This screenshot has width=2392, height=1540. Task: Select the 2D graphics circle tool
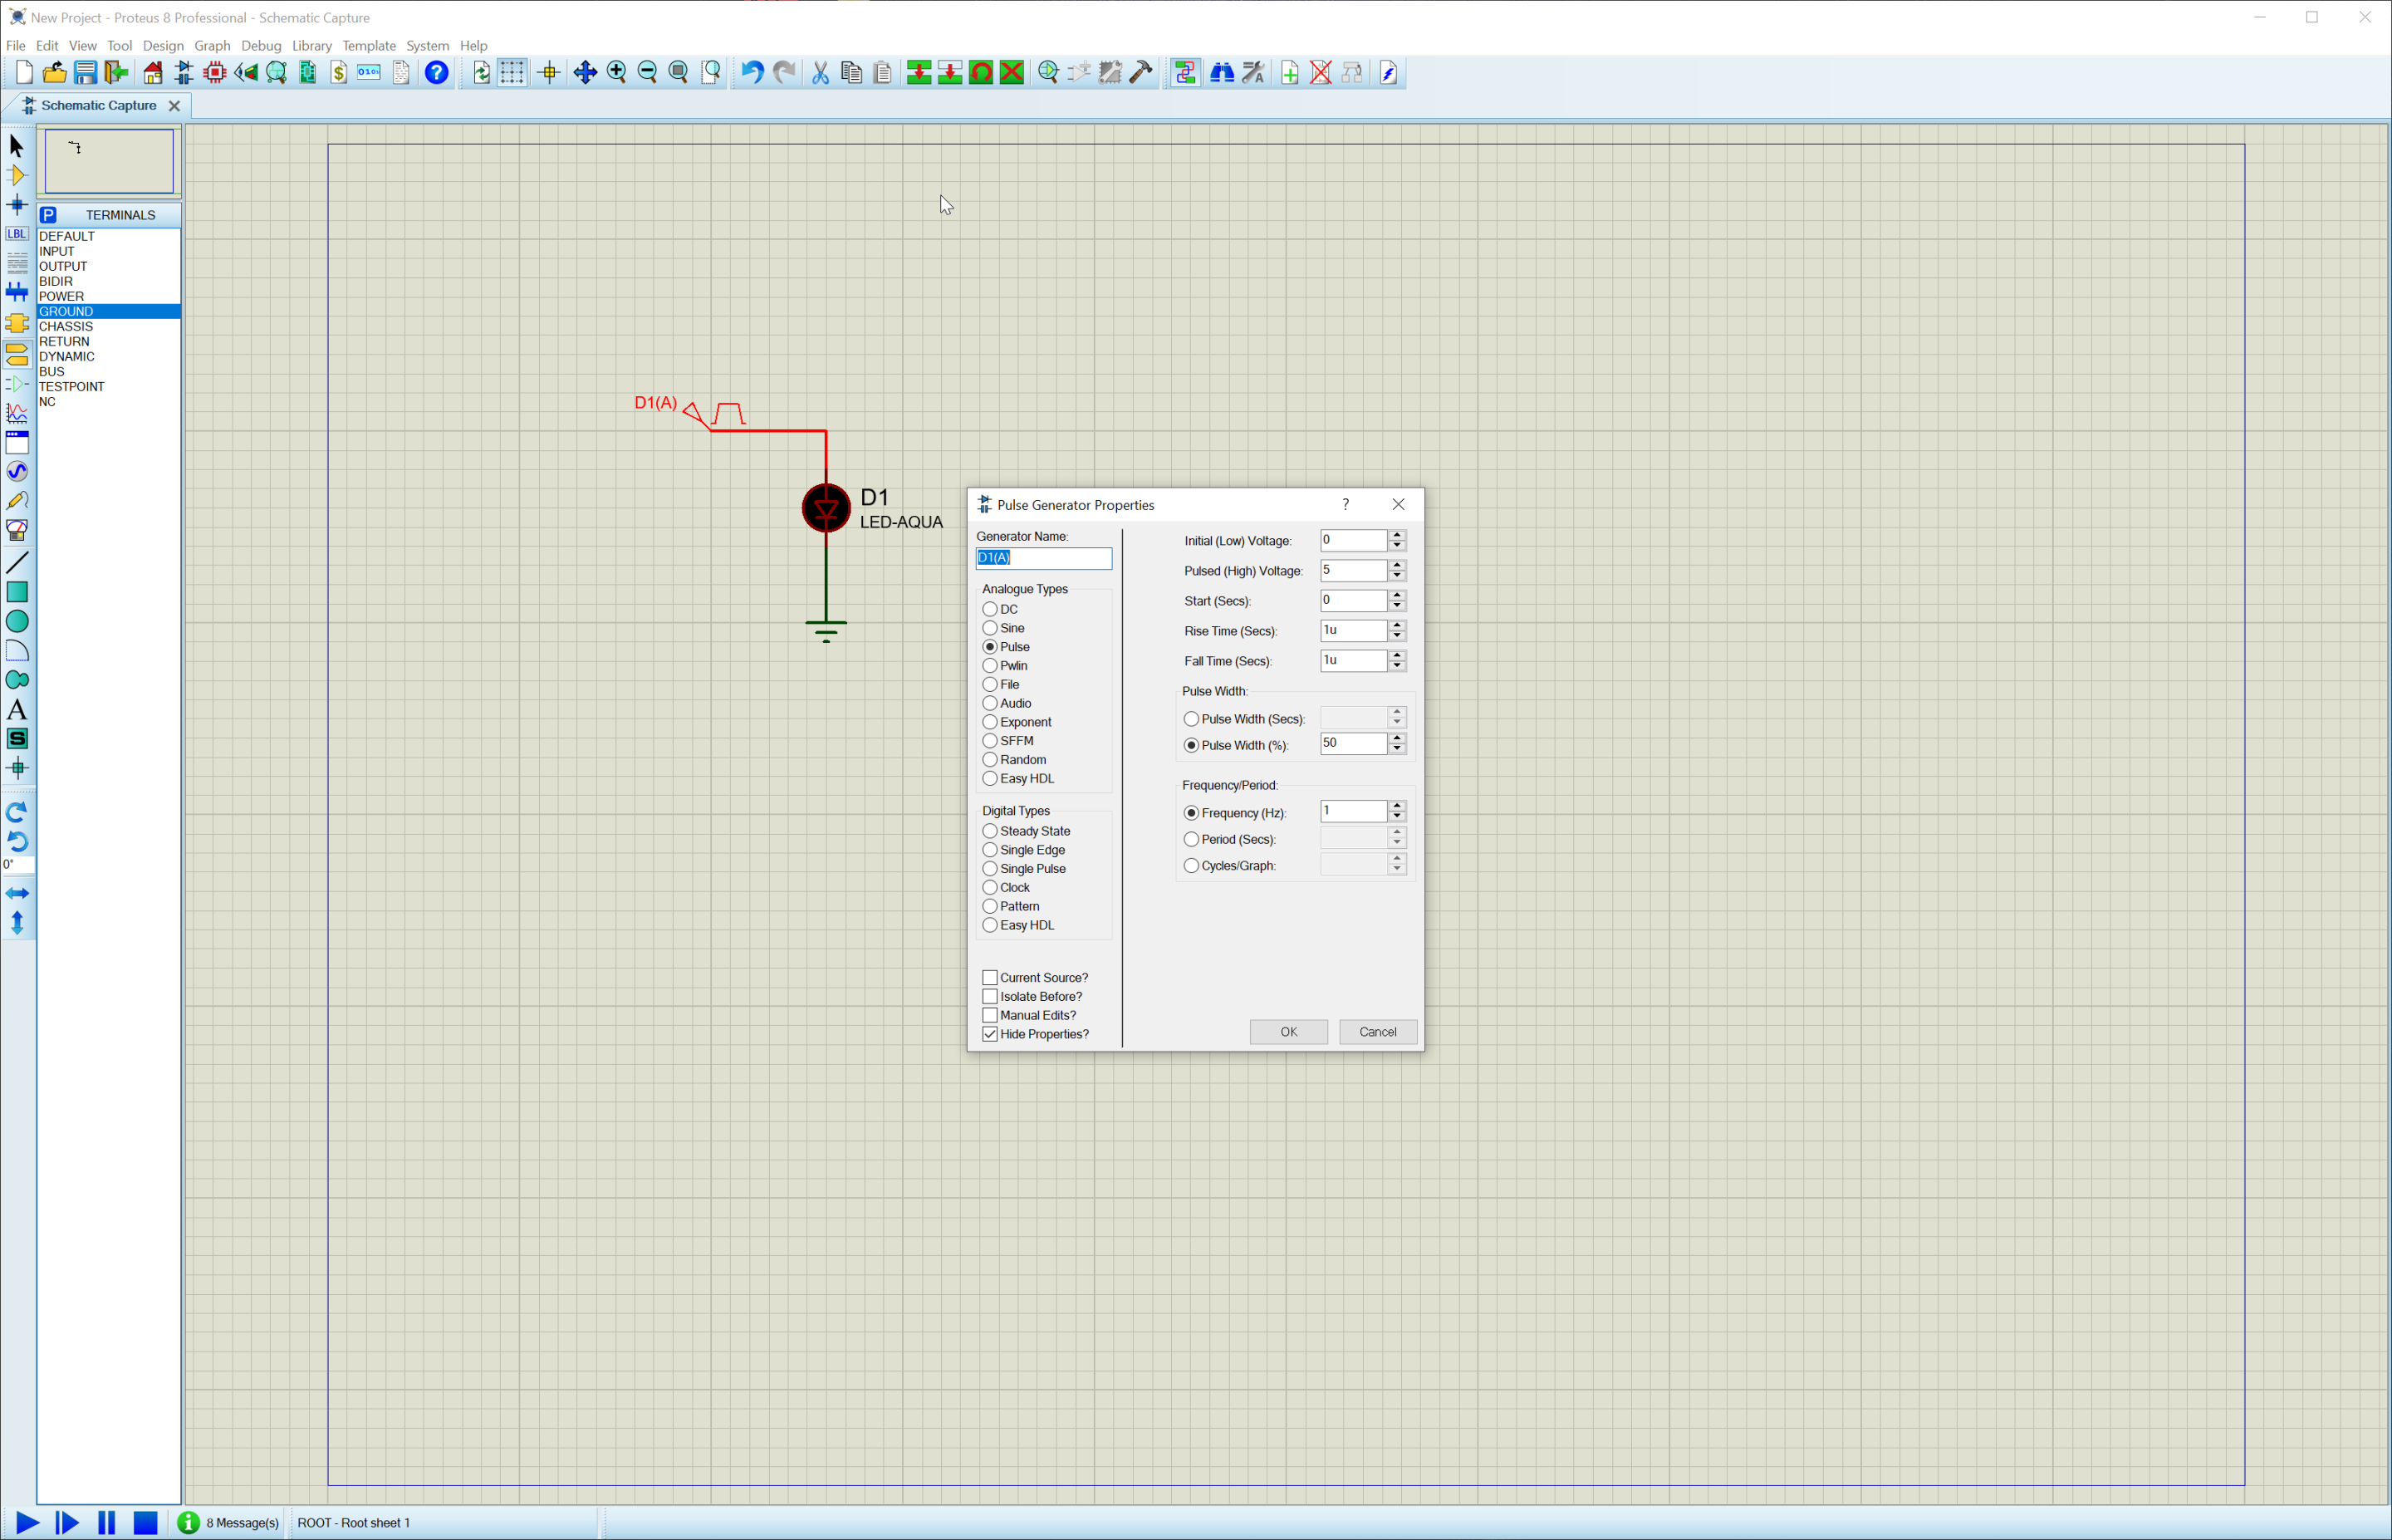pyautogui.click(x=17, y=621)
